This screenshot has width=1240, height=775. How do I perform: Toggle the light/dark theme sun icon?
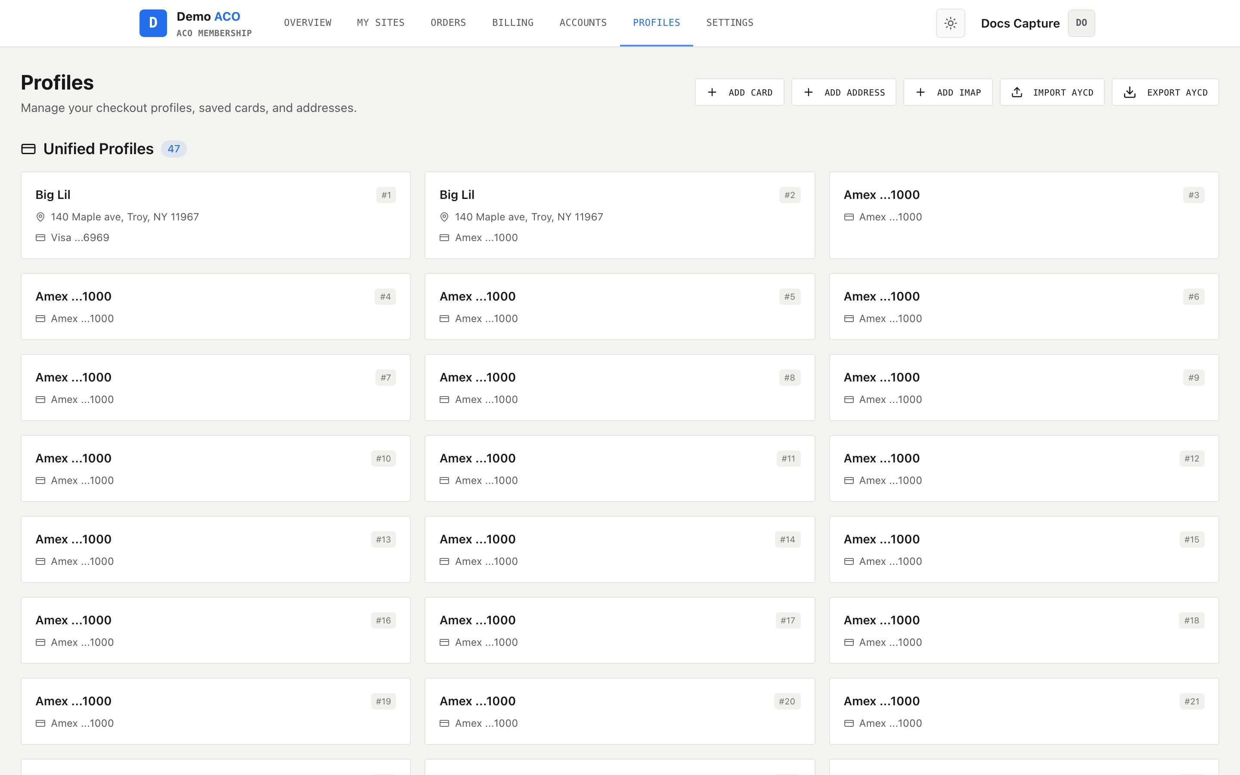pos(950,23)
